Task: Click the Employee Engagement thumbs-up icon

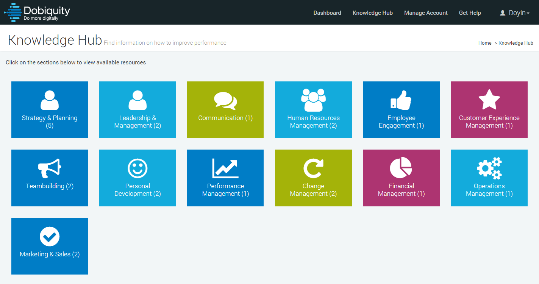Action: point(401,100)
